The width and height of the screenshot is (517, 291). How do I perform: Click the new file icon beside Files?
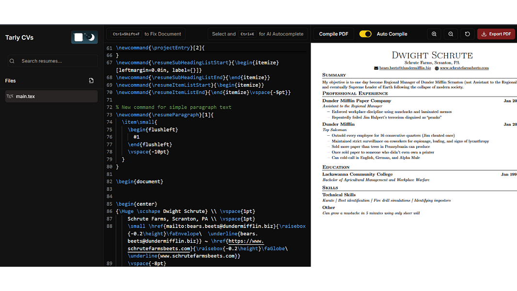click(91, 81)
